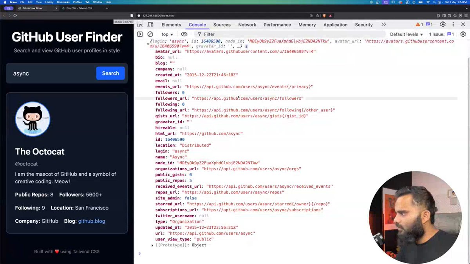
Task: Open the Performance tab
Action: (x=277, y=25)
